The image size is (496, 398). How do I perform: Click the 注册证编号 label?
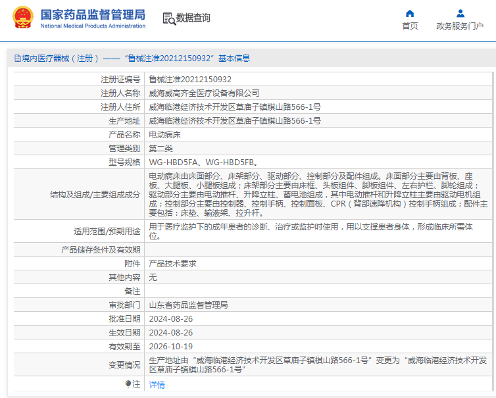(120, 80)
